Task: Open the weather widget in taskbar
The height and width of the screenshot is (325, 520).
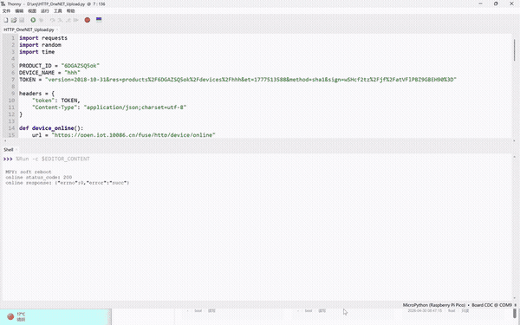Action: [x=16, y=316]
